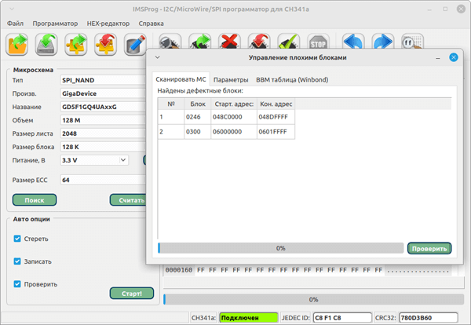Click the puzzle piece with green arrow icon

coord(76,43)
